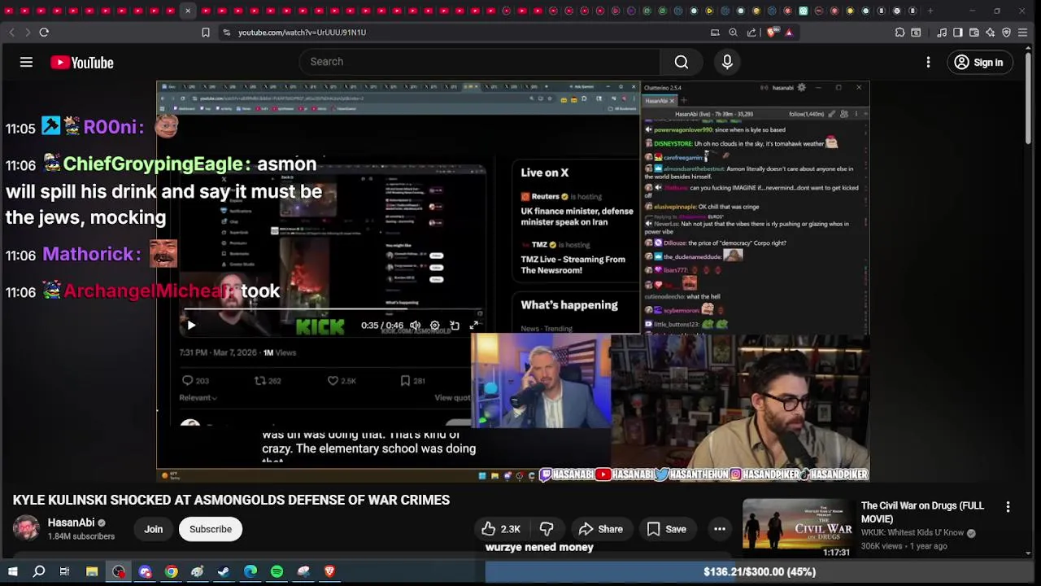Open options menu for Civil War on Drugs

[x=1008, y=507]
